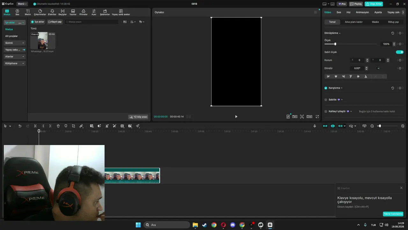Click the Oran aspect ratio button

click(x=309, y=117)
